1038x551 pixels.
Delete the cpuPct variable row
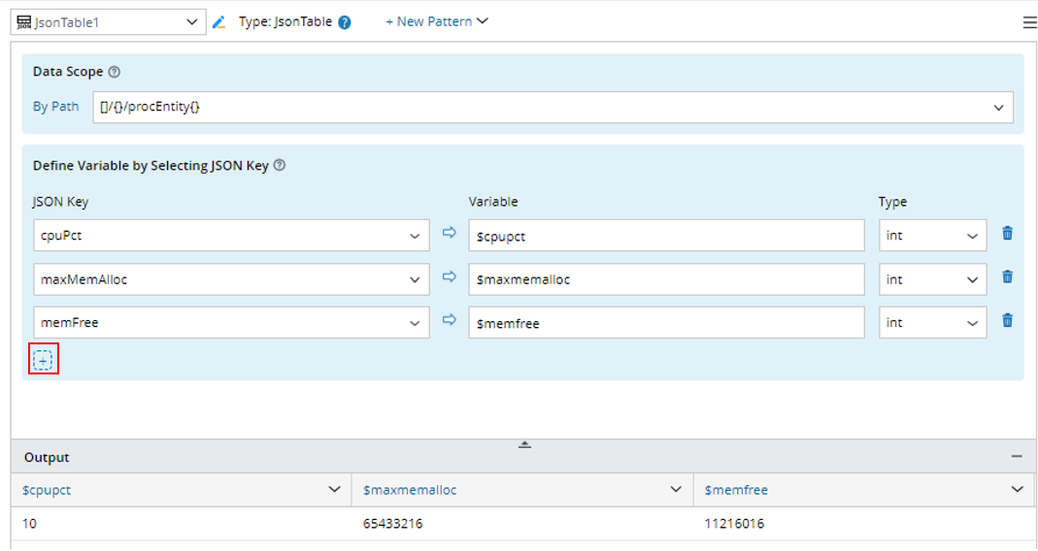click(1007, 234)
